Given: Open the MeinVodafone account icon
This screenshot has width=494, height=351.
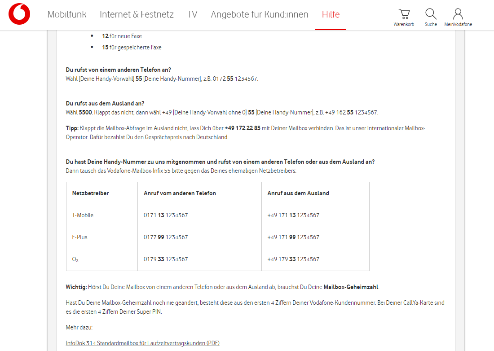Looking at the screenshot, I should coord(458,18).
